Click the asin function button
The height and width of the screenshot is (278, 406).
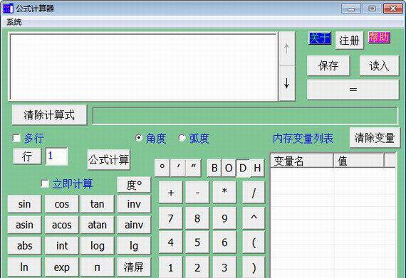point(24,225)
